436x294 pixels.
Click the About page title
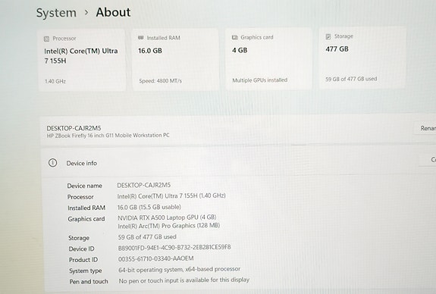pos(113,12)
